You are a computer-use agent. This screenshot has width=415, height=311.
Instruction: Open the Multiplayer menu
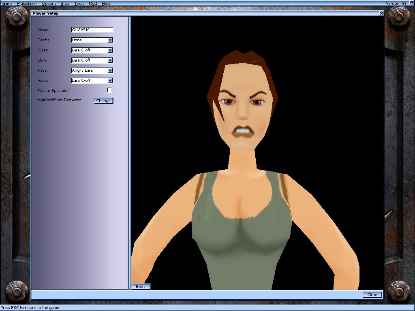point(27,3)
